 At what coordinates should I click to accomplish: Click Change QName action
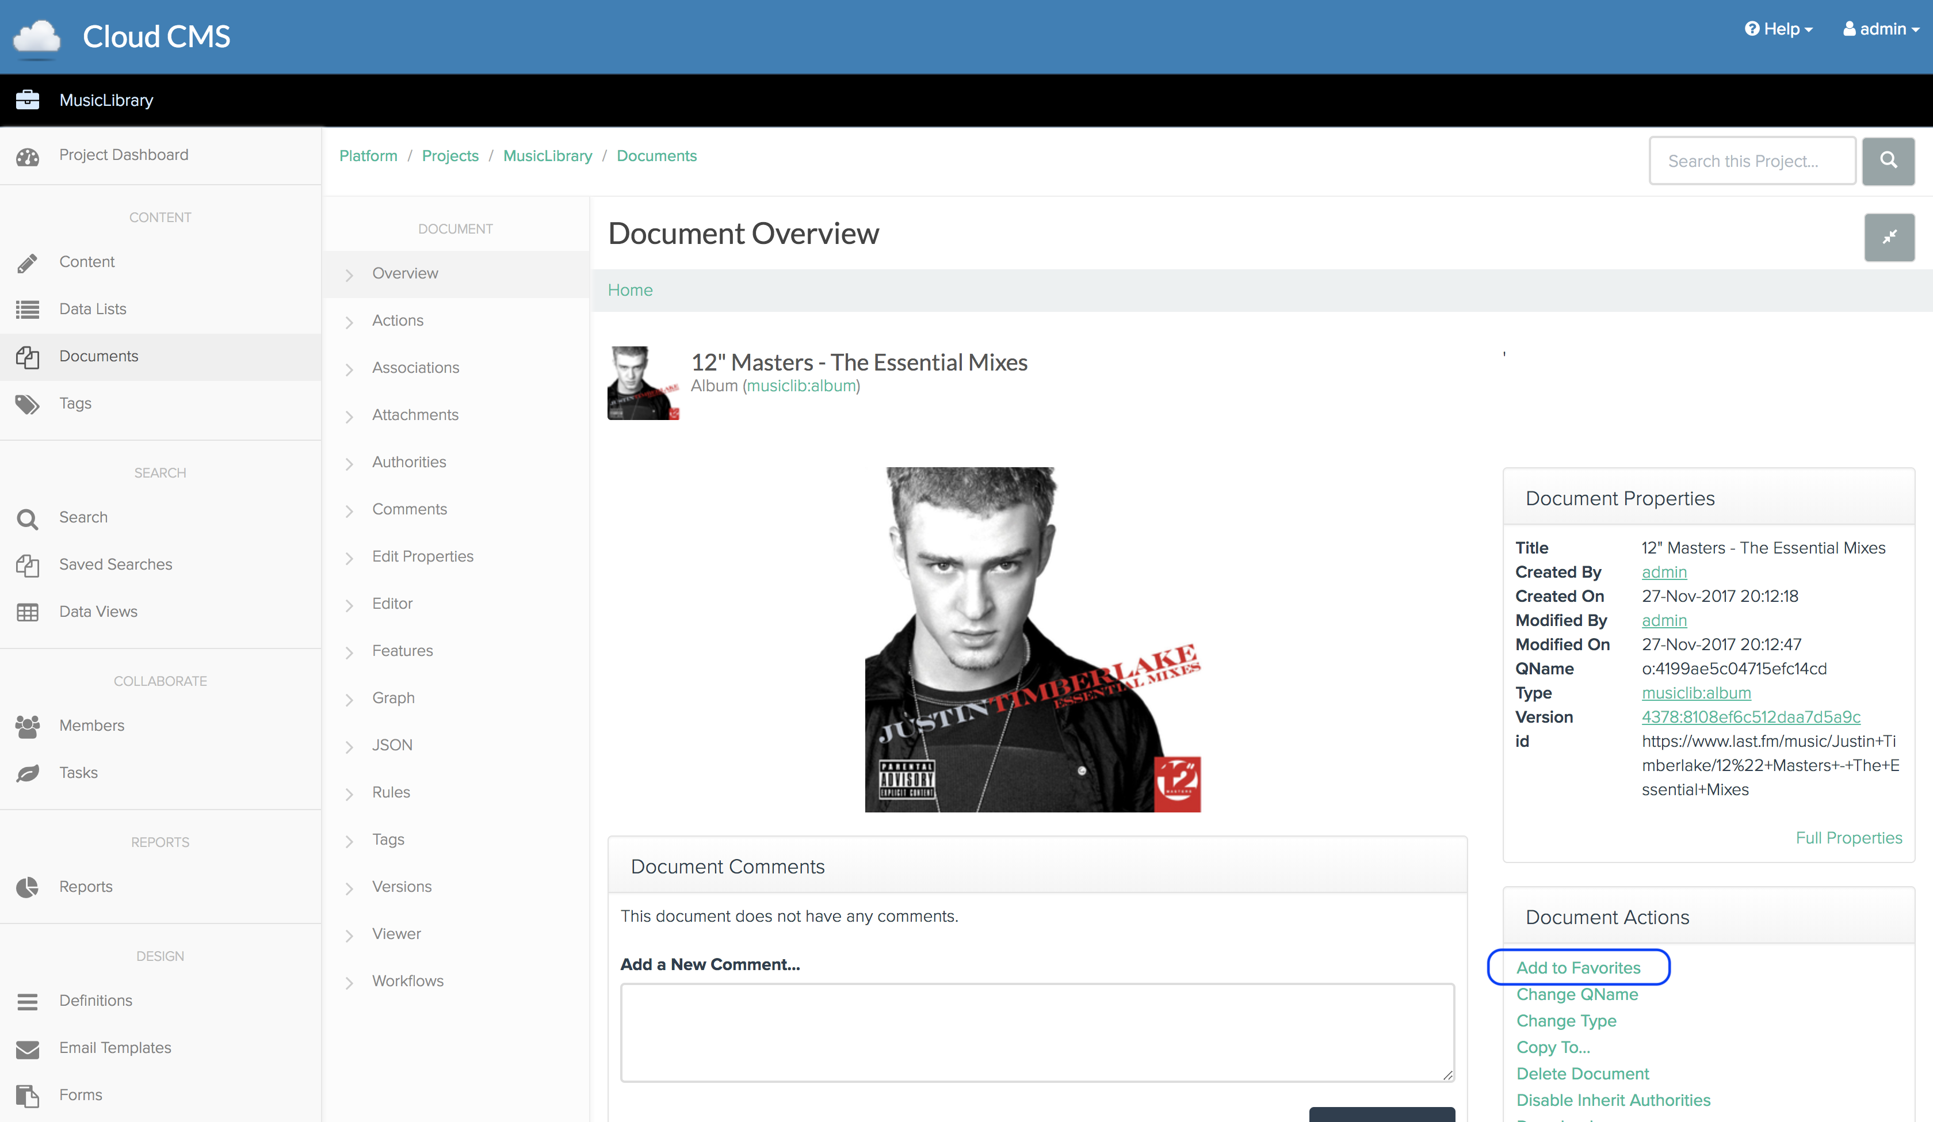(1577, 994)
